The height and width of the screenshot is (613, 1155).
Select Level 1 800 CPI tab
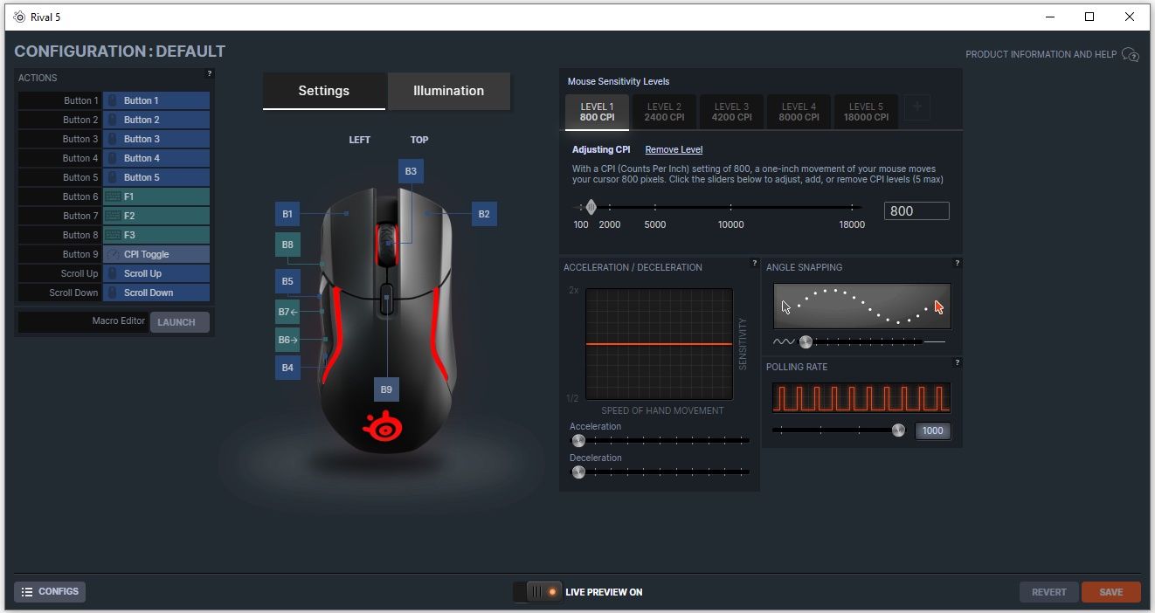(597, 112)
